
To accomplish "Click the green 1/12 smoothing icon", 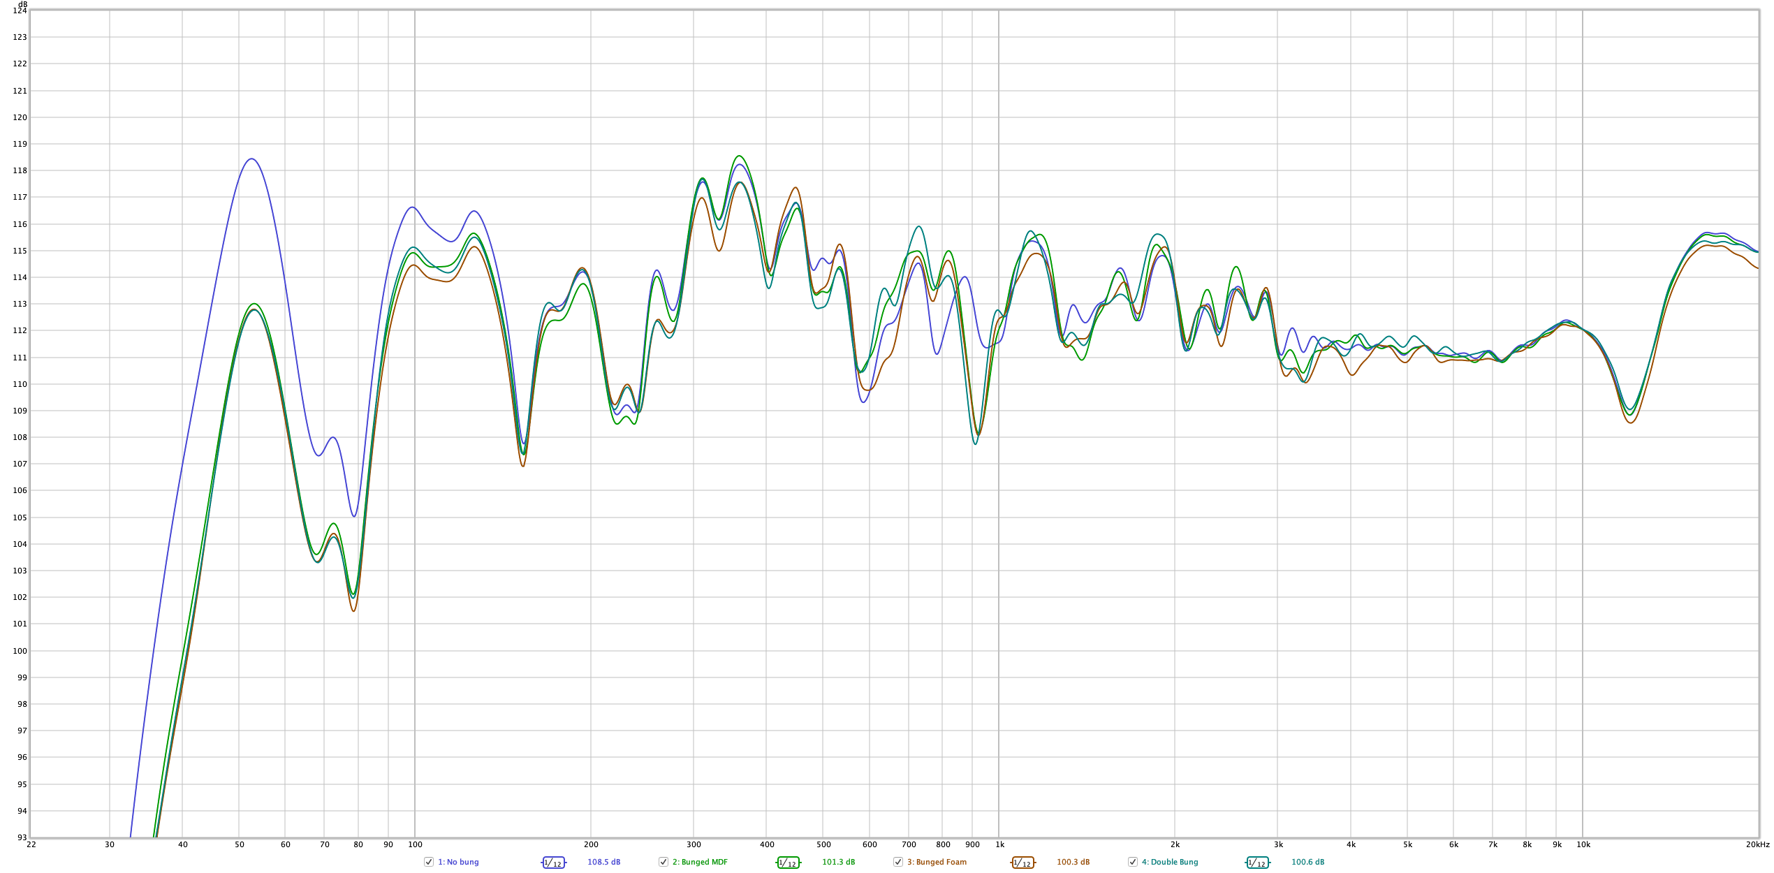I will click(x=788, y=863).
